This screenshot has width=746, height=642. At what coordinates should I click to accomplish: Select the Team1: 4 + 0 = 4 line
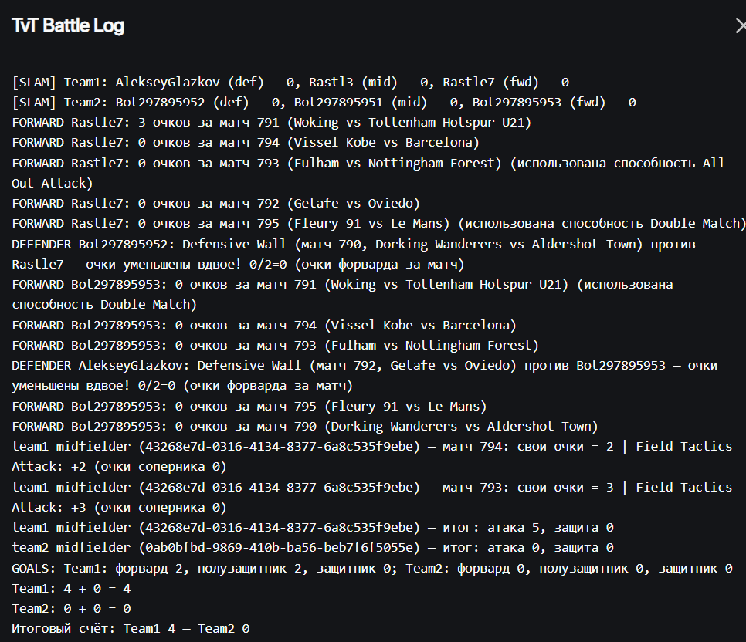click(71, 588)
